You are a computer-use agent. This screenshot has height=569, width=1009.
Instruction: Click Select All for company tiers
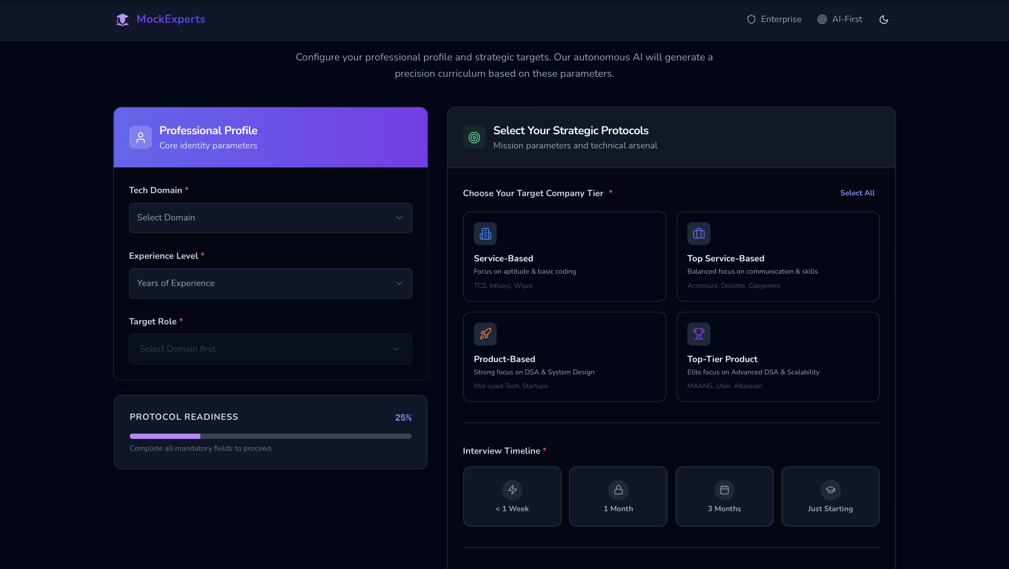858,192
